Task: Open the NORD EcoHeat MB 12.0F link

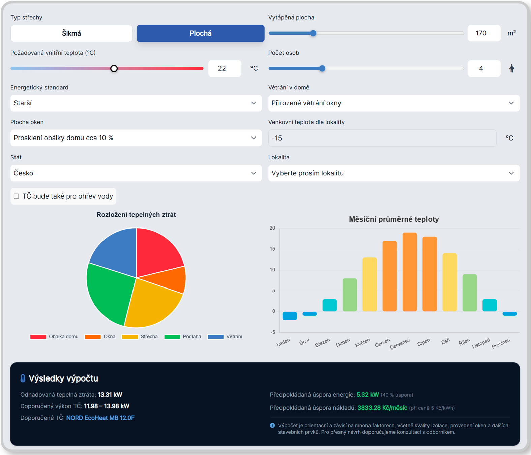Action: tap(100, 418)
